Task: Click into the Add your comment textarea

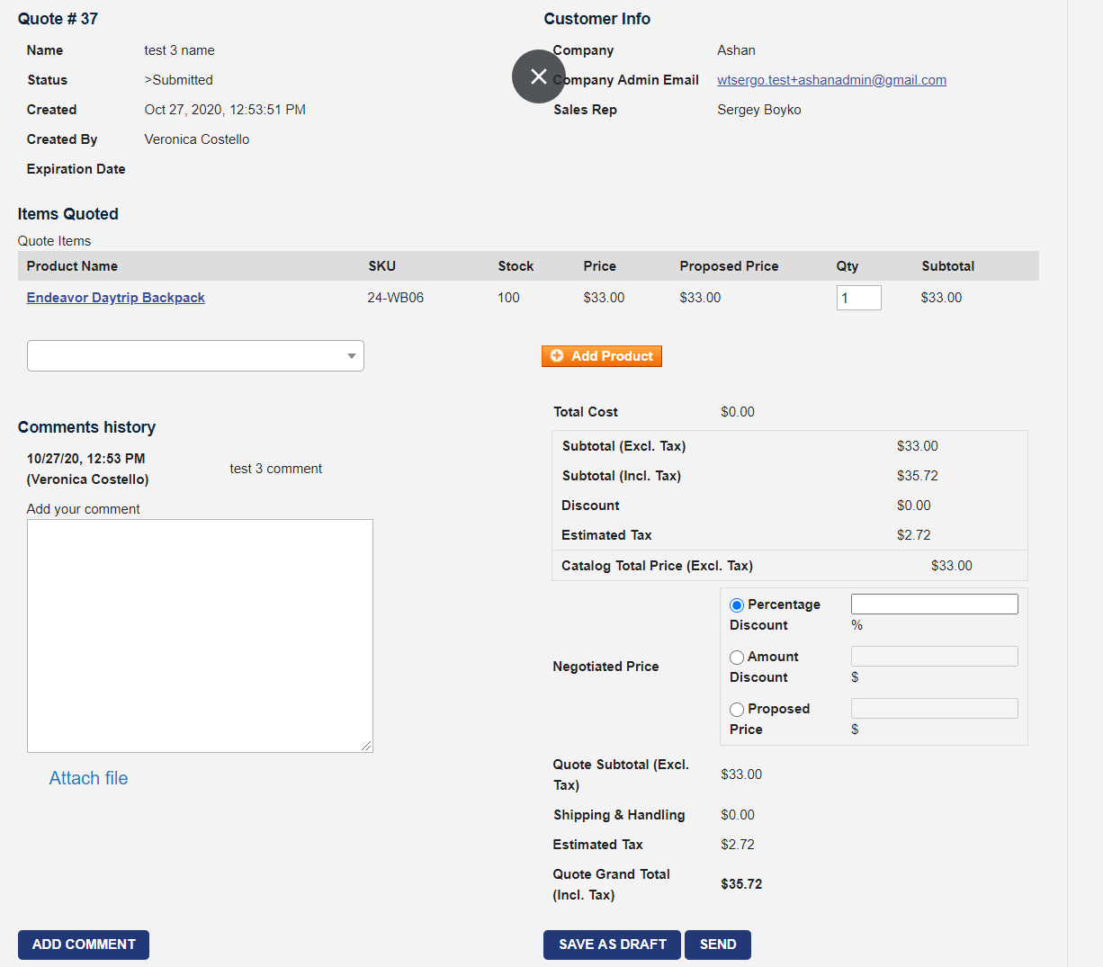Action: pos(200,635)
